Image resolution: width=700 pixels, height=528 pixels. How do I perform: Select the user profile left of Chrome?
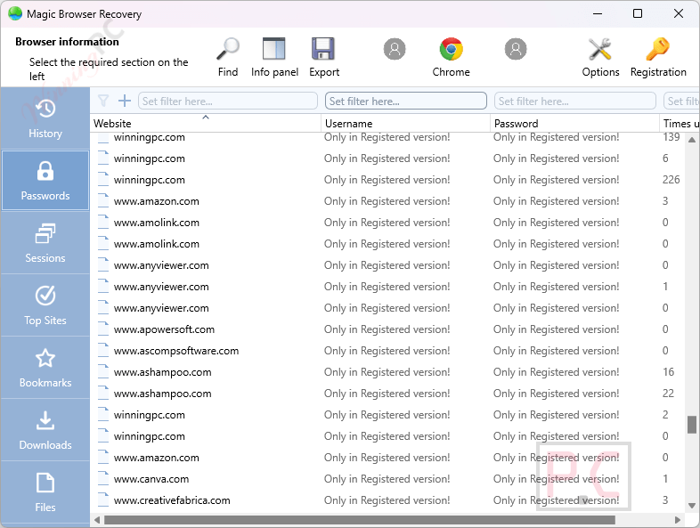pos(395,49)
